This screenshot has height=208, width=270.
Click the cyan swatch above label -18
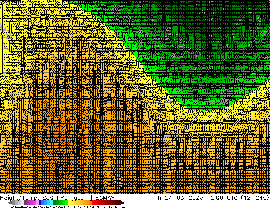(x=52, y=202)
